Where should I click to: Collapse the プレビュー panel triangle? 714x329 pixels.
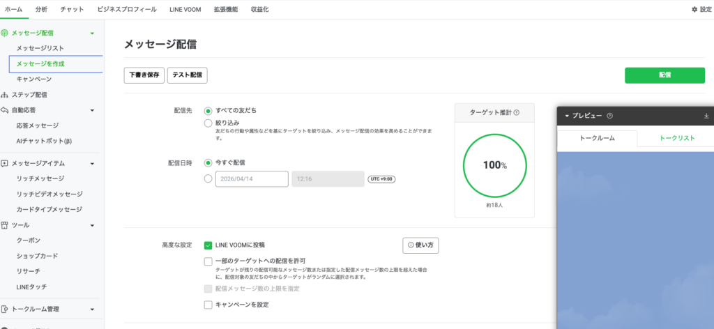pos(567,116)
